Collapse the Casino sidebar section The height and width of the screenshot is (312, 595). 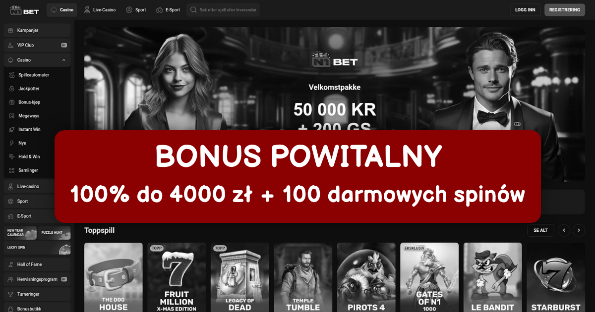click(x=64, y=60)
